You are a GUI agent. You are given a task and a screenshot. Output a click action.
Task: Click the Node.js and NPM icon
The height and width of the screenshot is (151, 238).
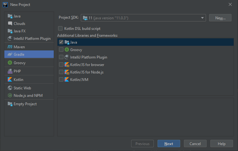tap(10, 95)
